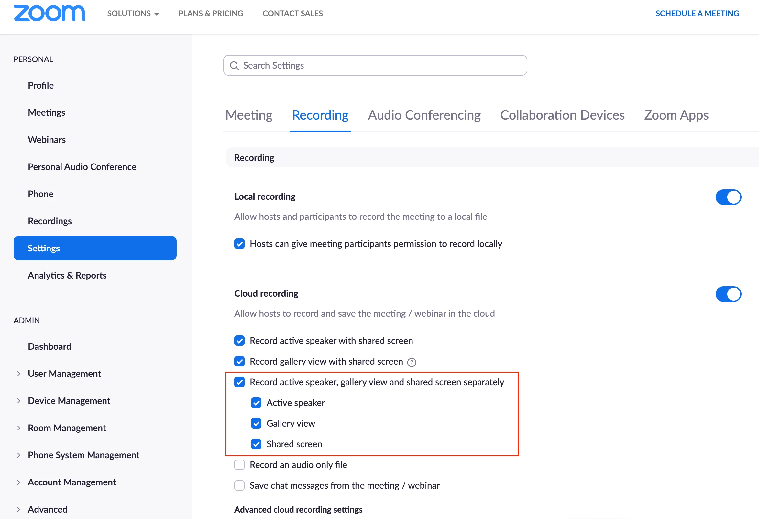Uncheck Gallery view checkbox

(256, 423)
